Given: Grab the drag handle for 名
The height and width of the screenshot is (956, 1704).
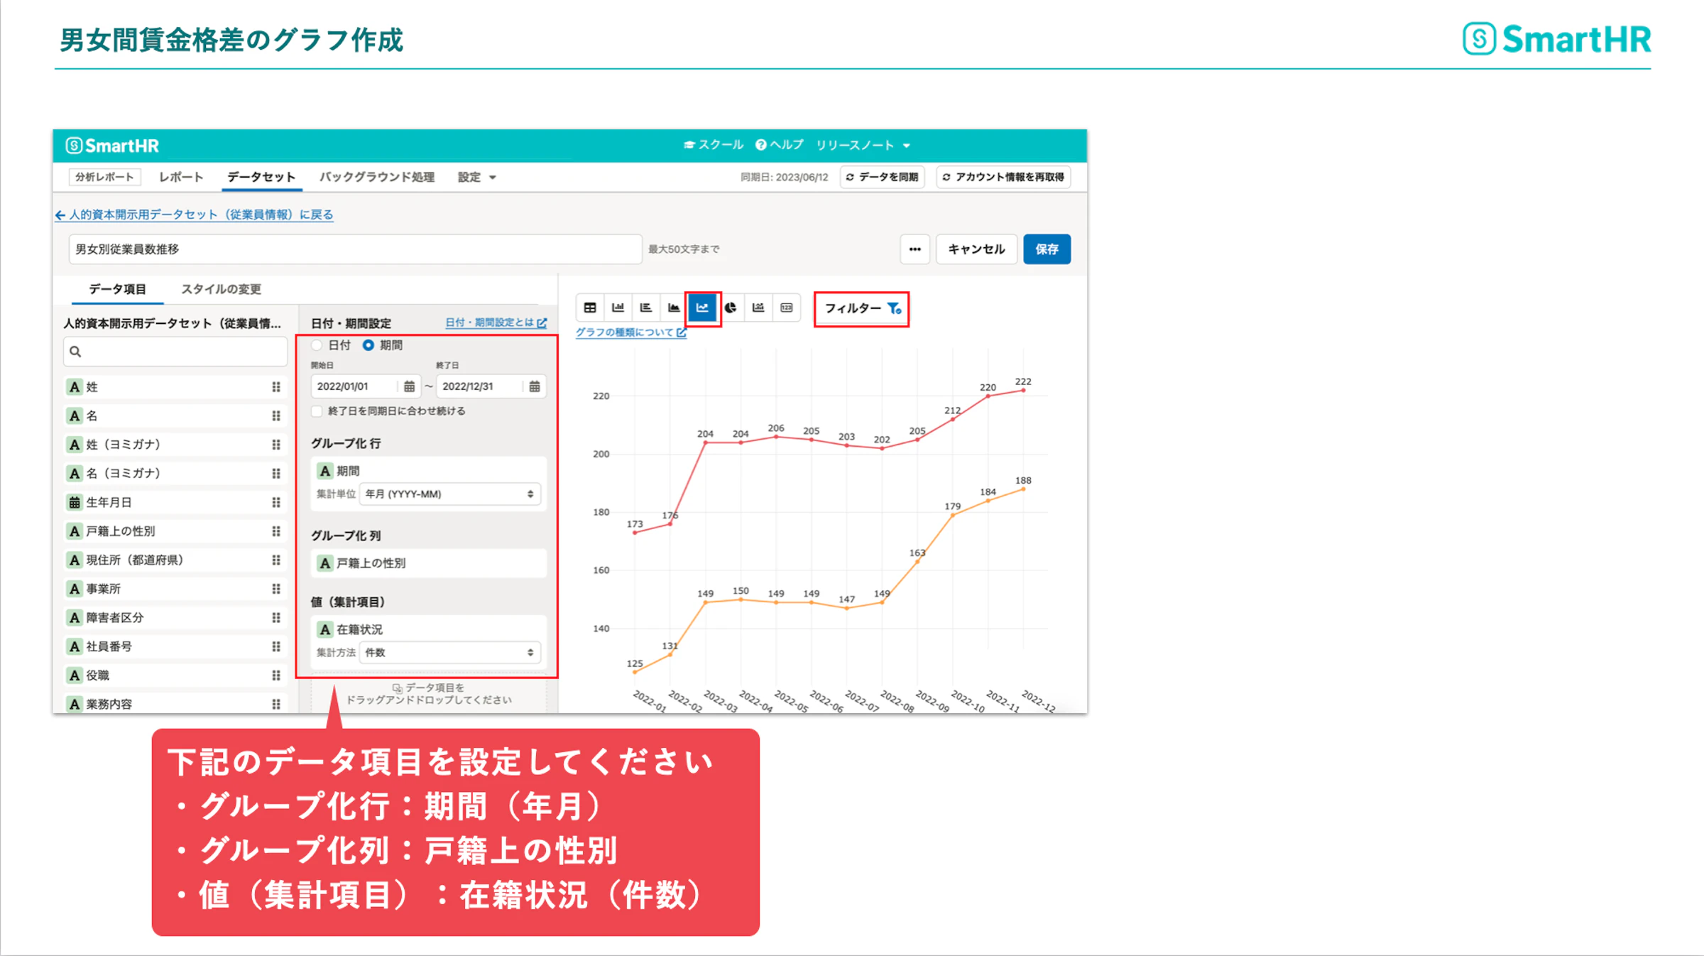Looking at the screenshot, I should point(276,415).
